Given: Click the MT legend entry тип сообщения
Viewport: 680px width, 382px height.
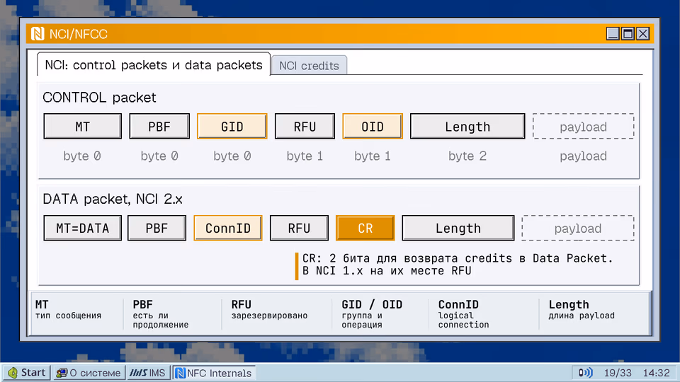Looking at the screenshot, I should [68, 310].
